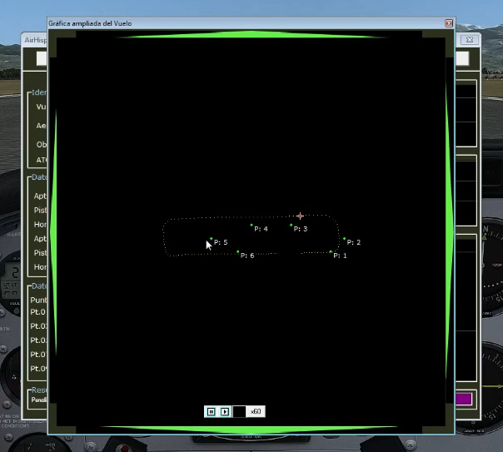
Task: Click the x60 speed button
Action: 256,411
